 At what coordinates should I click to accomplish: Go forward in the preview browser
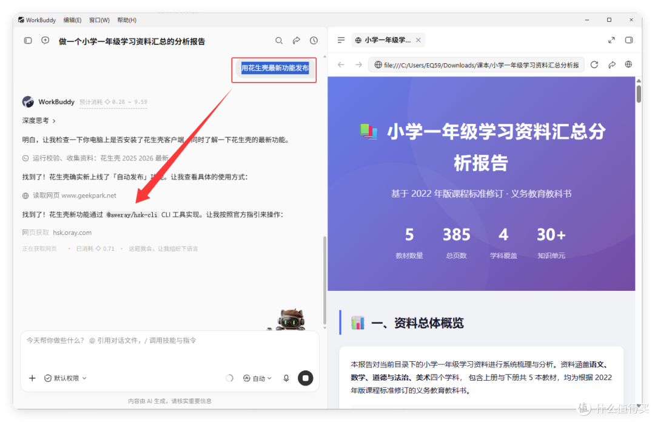359,65
